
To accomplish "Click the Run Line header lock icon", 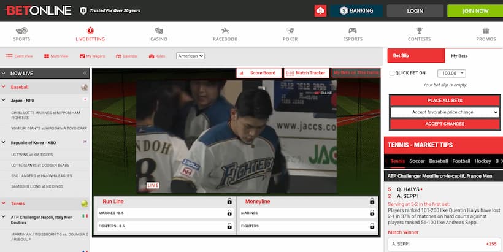I will point(229,201).
